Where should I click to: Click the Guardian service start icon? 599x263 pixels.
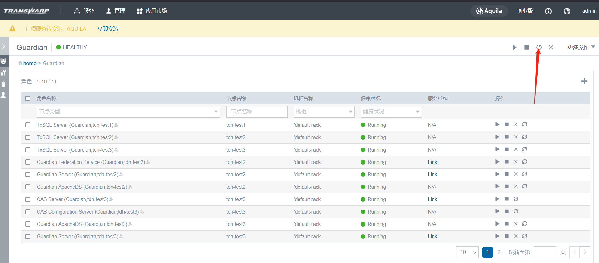click(515, 47)
